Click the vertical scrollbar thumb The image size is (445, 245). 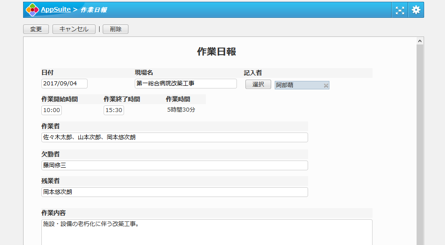pyautogui.click(x=420, y=142)
